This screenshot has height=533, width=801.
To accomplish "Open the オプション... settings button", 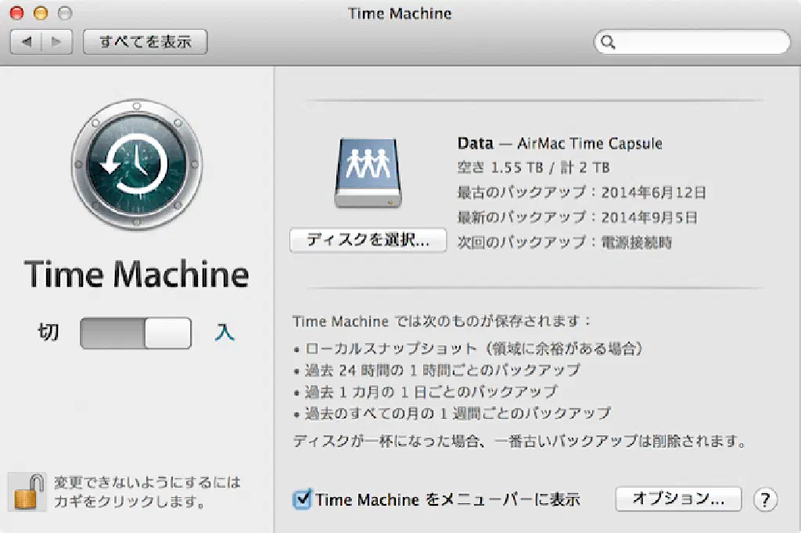I will [678, 499].
